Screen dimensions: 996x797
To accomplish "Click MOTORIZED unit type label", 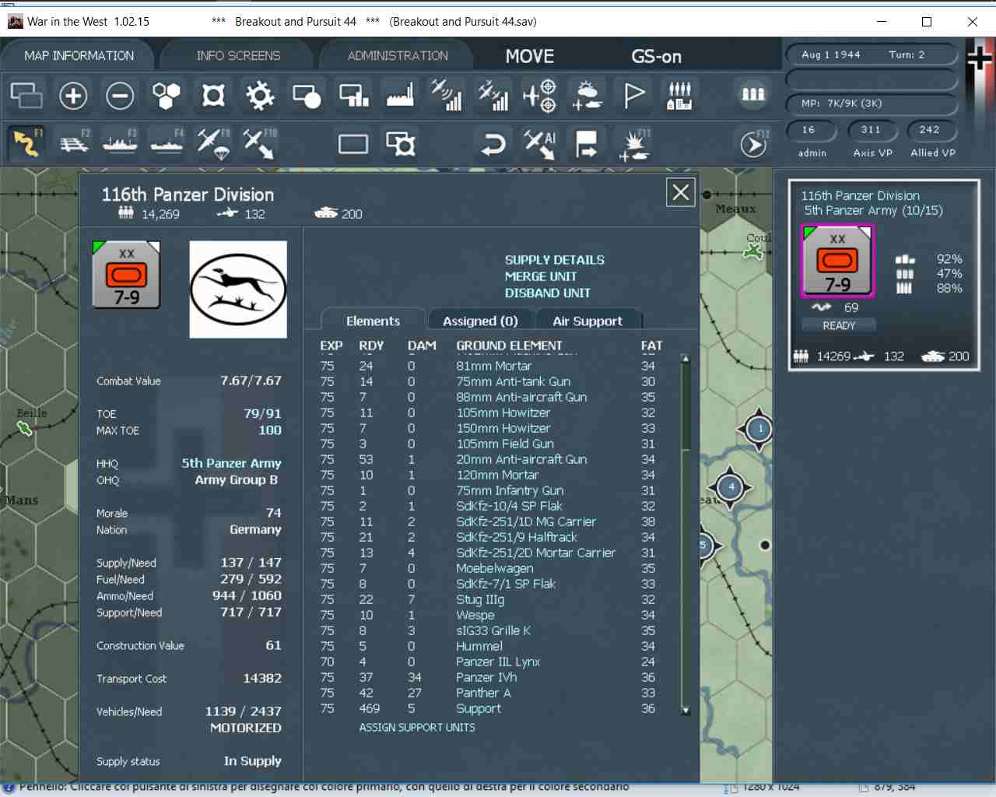I will [x=246, y=728].
